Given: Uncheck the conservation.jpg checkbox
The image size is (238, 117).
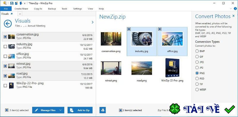Looking at the screenshot, I should pos(5,37).
